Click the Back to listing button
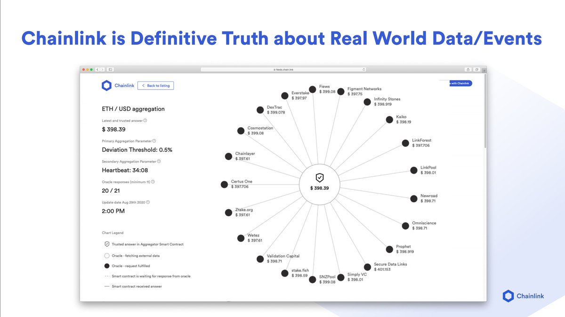 (x=156, y=85)
